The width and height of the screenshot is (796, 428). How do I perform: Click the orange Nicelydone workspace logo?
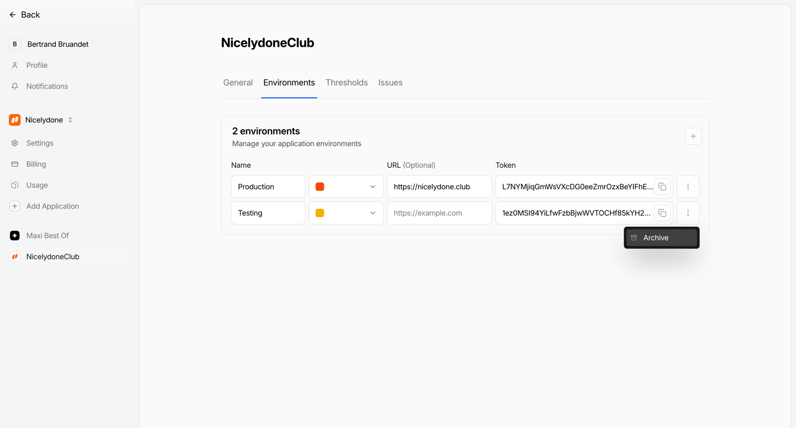click(x=15, y=120)
